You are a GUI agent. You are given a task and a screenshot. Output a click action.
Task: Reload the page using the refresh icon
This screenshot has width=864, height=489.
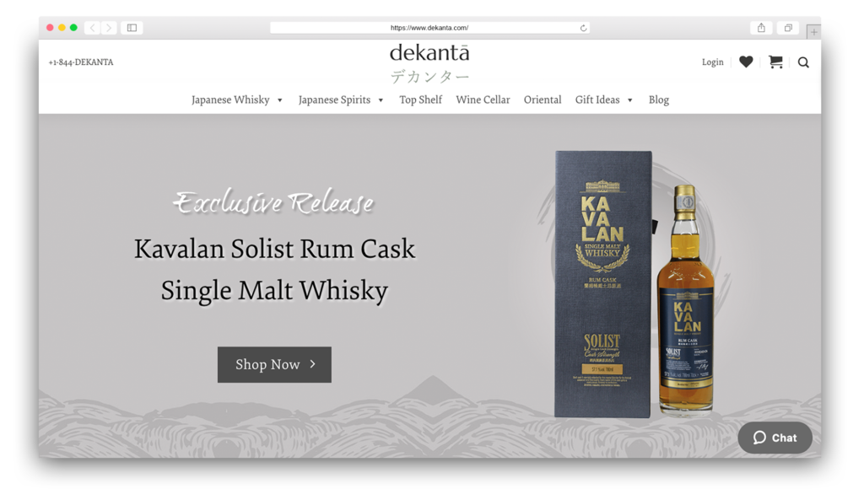point(583,28)
